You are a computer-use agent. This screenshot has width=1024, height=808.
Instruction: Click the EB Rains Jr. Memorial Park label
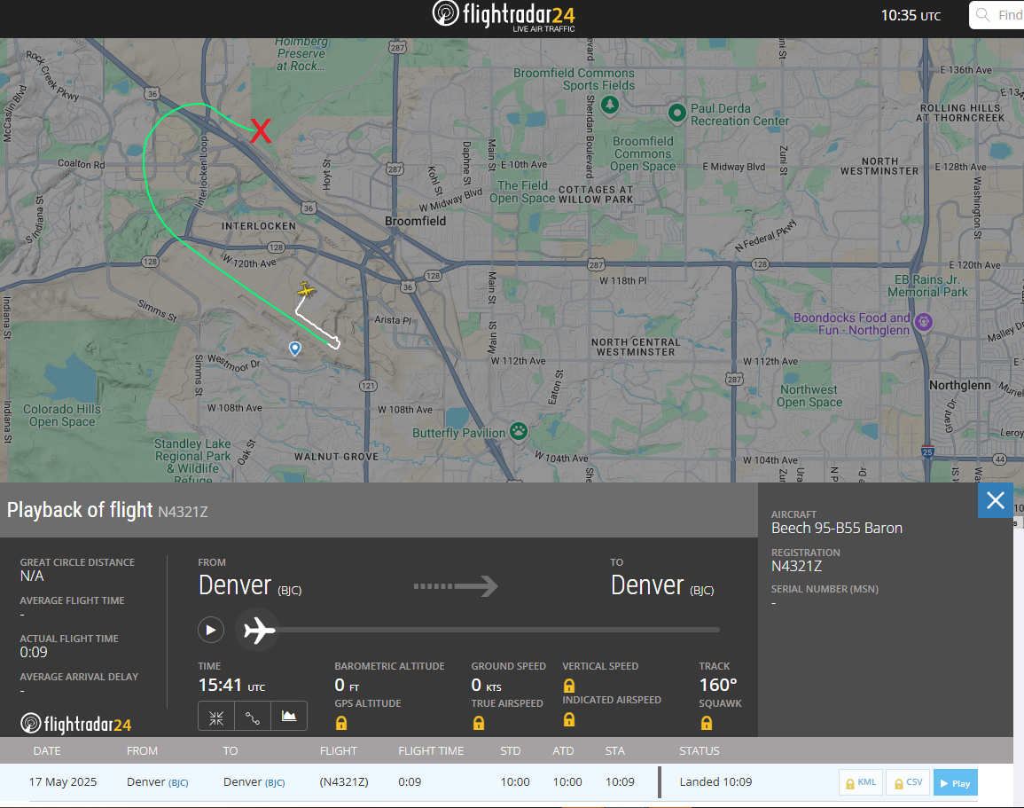(x=927, y=286)
